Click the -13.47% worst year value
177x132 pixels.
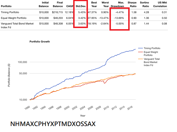[104, 18]
